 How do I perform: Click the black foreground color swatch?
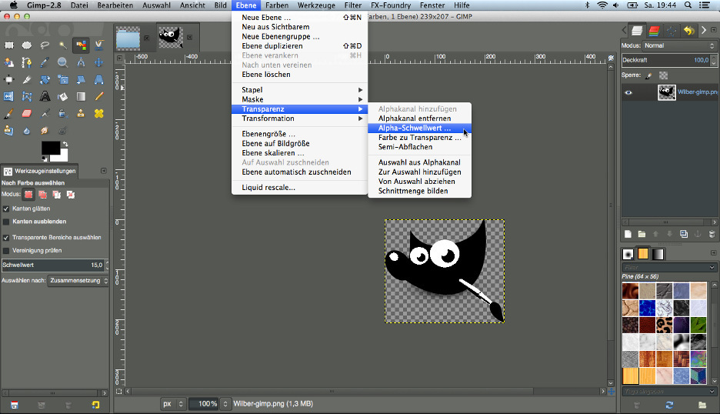click(51, 148)
